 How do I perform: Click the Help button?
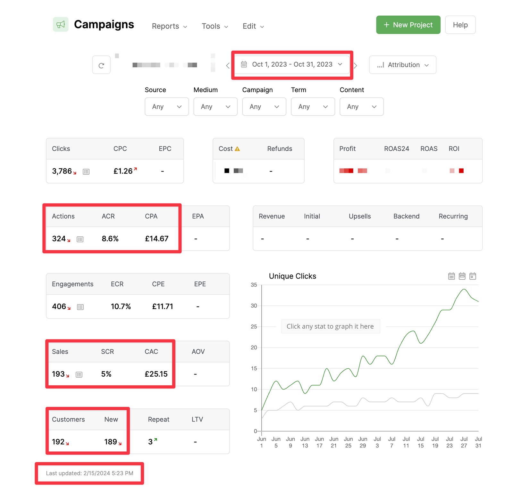click(x=460, y=25)
